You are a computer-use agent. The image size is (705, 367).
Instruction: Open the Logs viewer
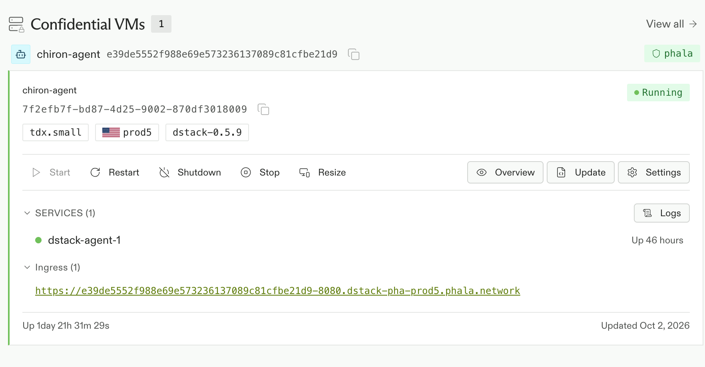click(662, 213)
